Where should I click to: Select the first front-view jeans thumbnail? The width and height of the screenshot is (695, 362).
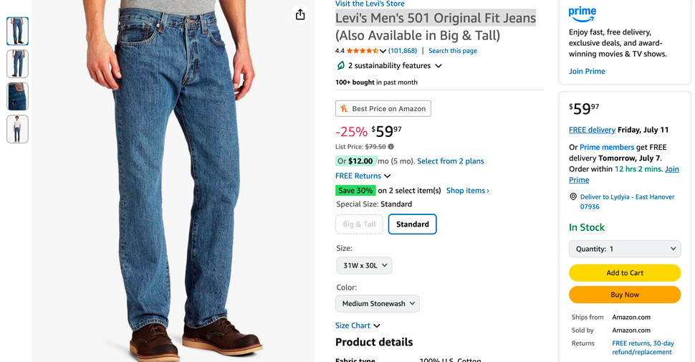point(18,31)
